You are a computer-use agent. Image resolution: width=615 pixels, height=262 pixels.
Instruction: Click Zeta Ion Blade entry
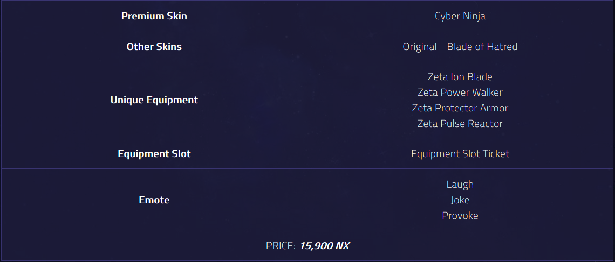(460, 76)
